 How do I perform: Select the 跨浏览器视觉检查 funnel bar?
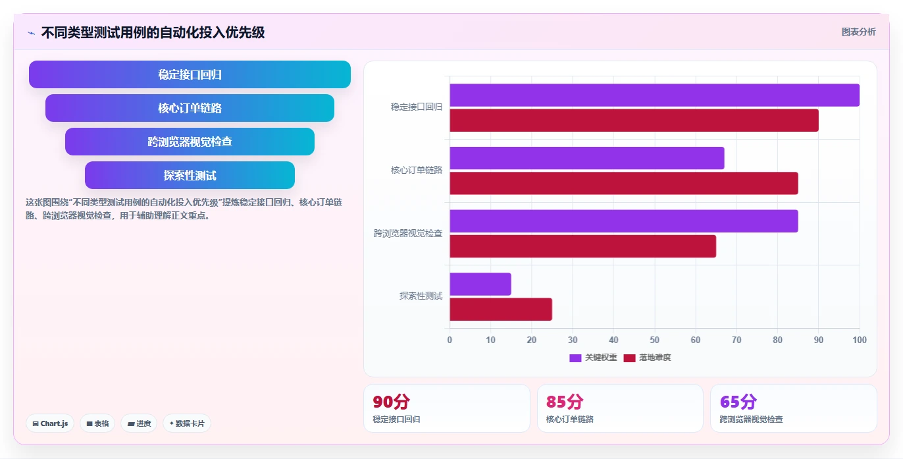click(190, 142)
